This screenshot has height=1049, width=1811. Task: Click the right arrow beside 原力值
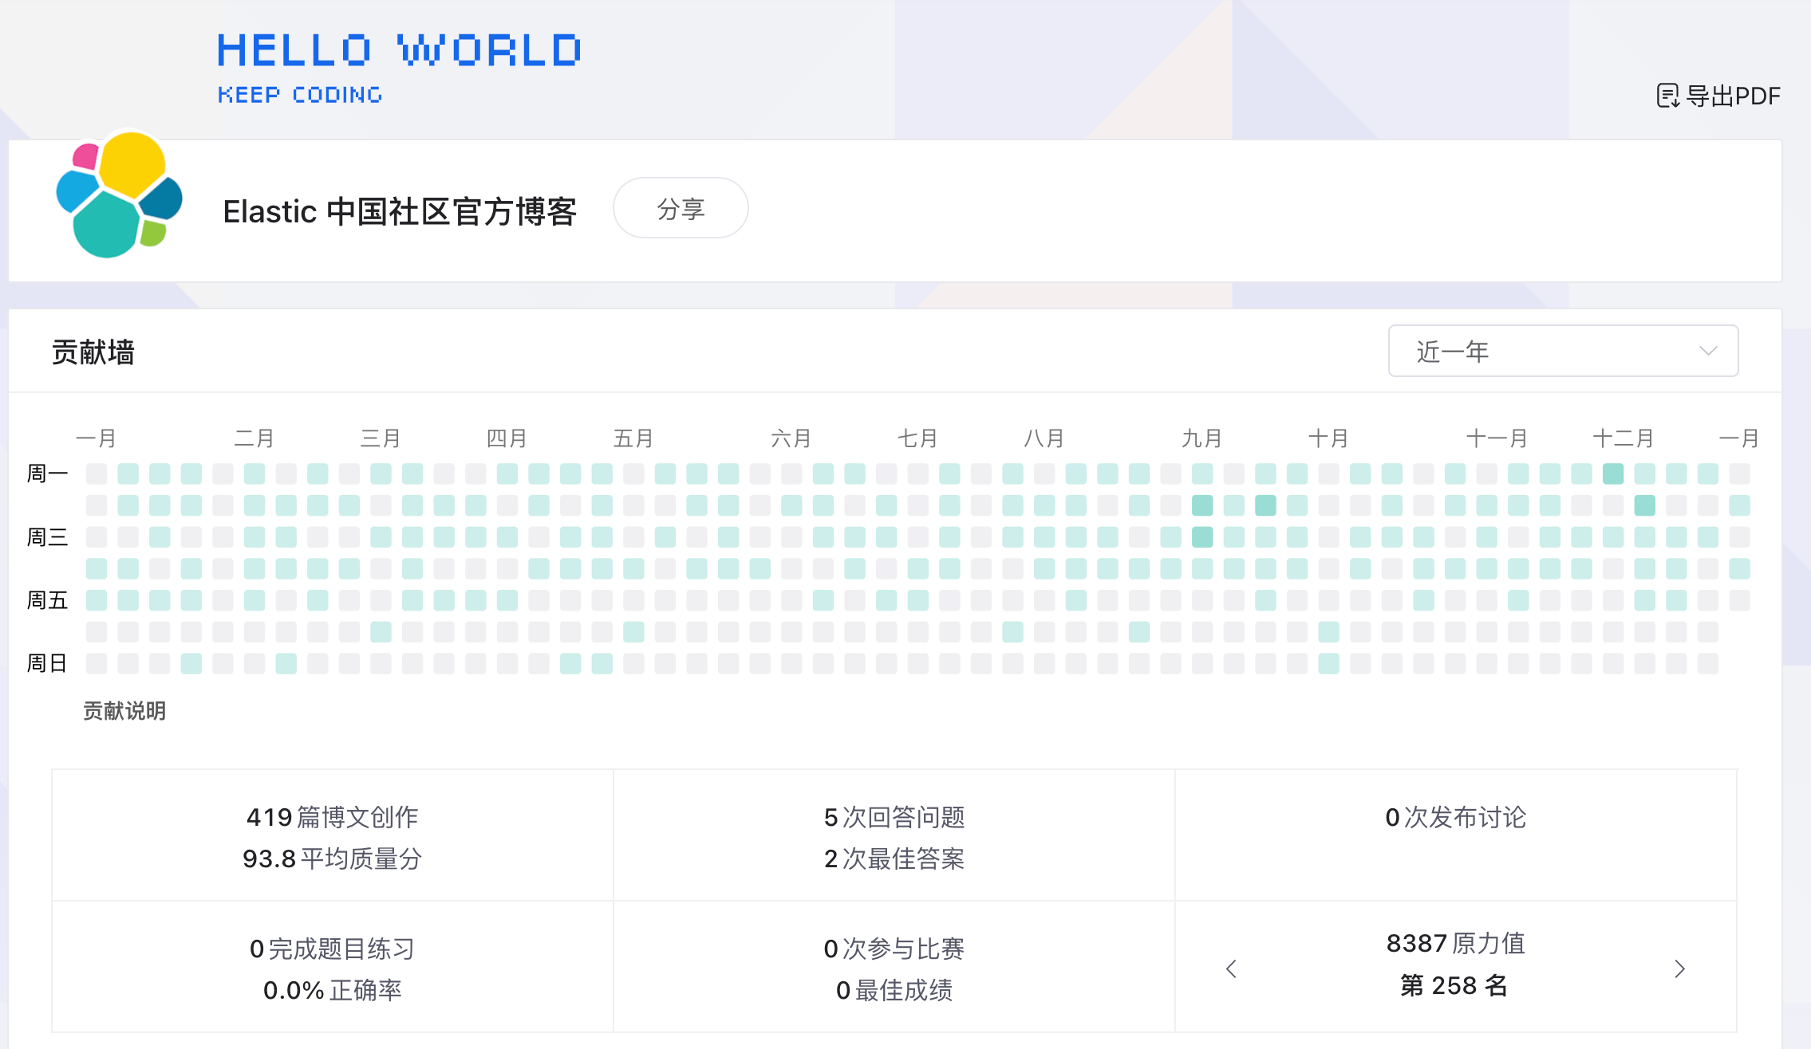tap(1679, 968)
